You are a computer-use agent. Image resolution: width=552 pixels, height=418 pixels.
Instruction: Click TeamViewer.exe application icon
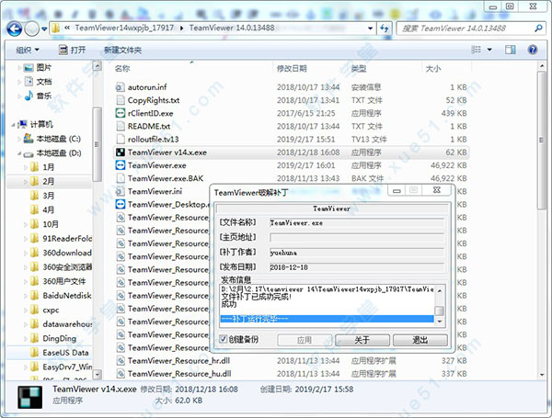[121, 165]
